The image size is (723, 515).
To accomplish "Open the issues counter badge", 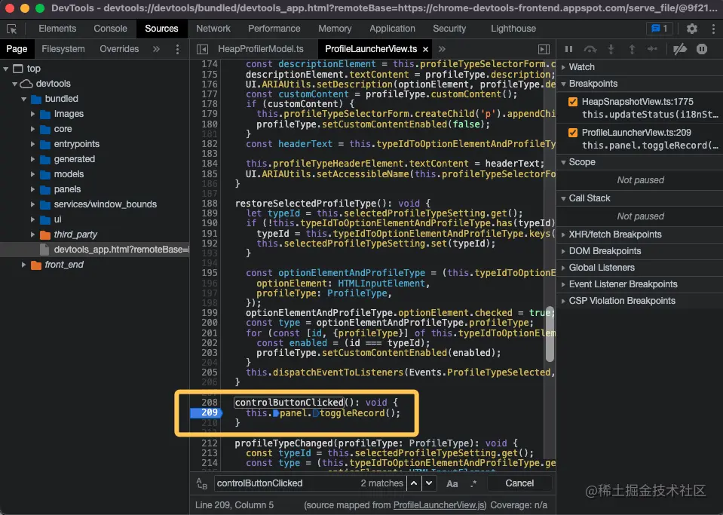I will (660, 29).
